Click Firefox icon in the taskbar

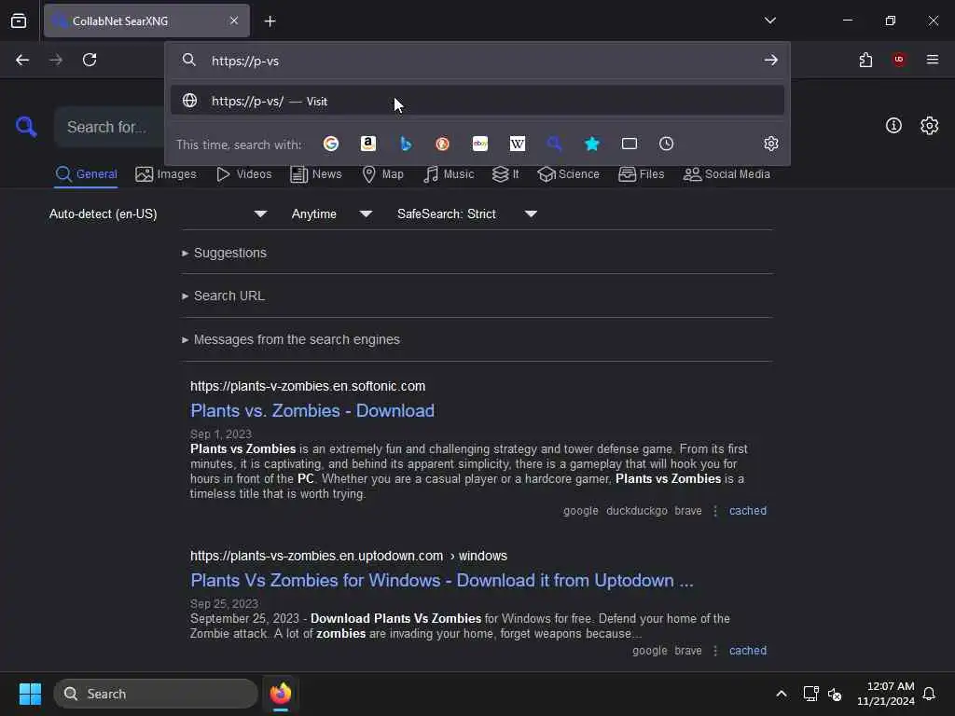tap(281, 694)
